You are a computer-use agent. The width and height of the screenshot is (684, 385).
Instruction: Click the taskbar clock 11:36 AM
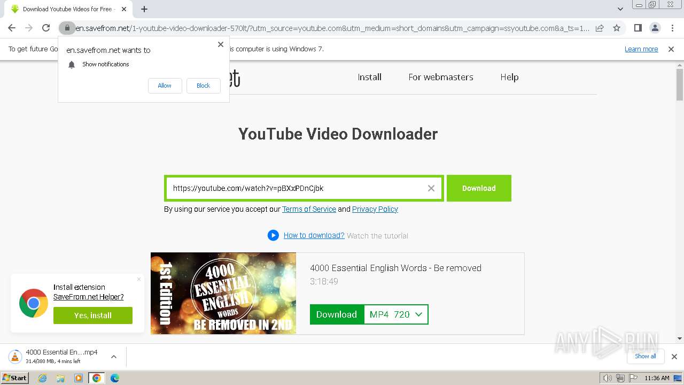click(x=657, y=378)
